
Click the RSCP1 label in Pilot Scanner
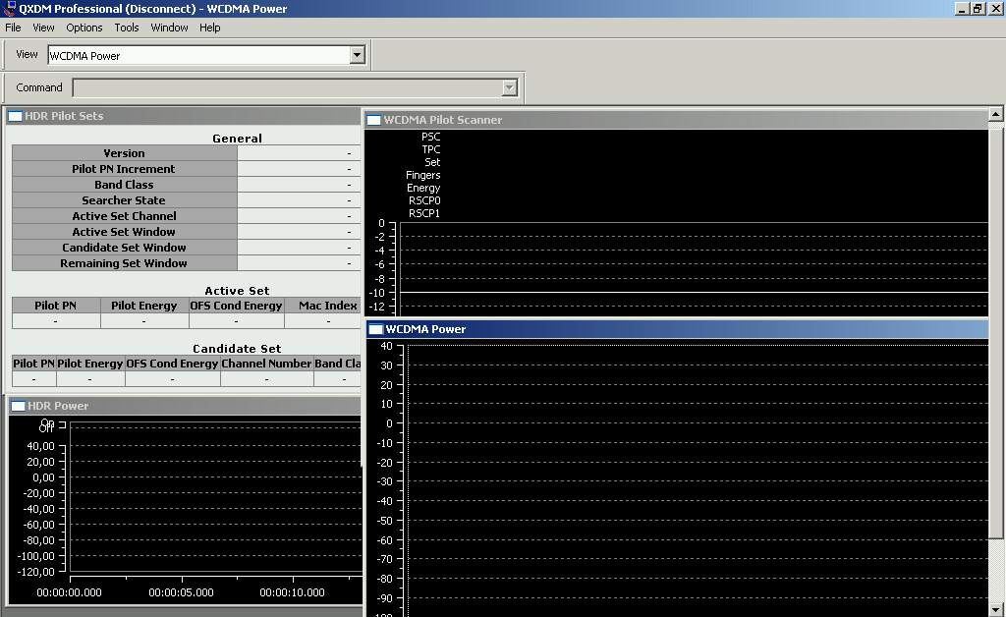(424, 213)
